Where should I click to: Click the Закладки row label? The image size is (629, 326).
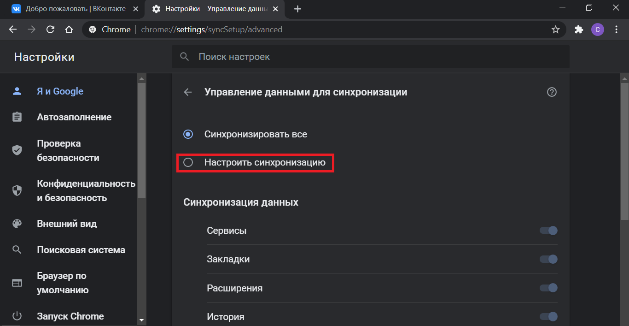228,259
